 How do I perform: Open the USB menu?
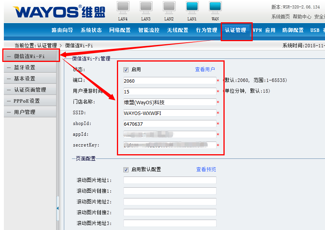coord(315,30)
